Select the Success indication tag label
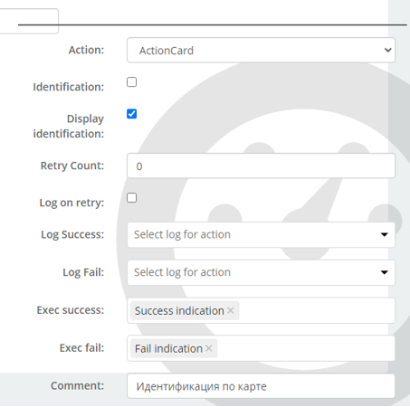410x407 pixels. 179,311
